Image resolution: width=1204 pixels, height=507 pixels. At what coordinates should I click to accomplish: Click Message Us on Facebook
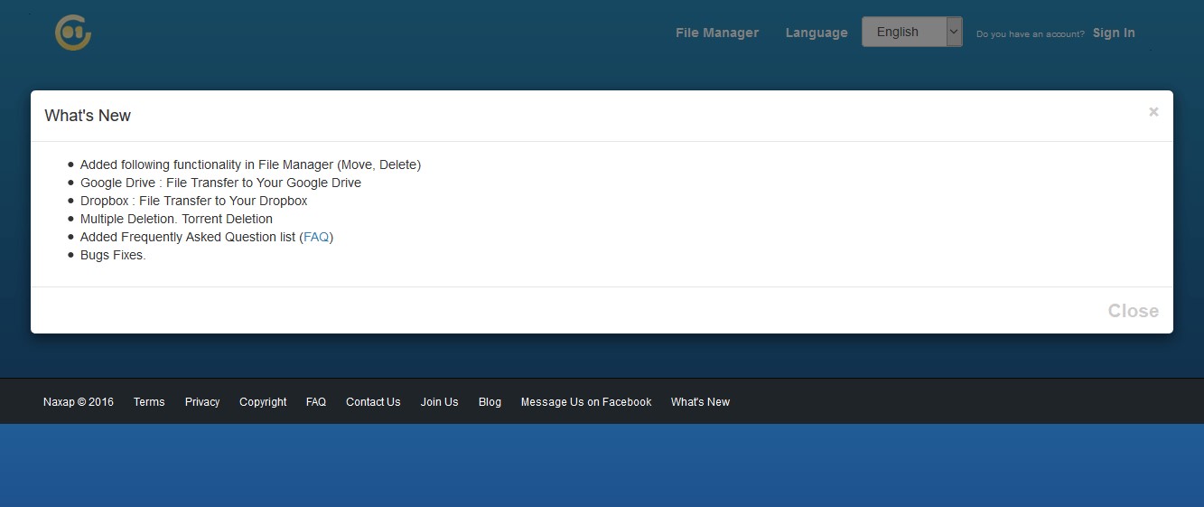pos(585,402)
